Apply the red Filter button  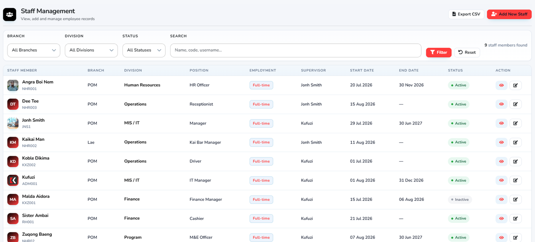[x=438, y=52]
